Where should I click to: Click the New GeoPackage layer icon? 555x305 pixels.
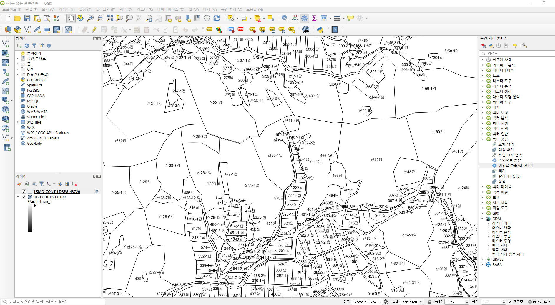(x=18, y=30)
